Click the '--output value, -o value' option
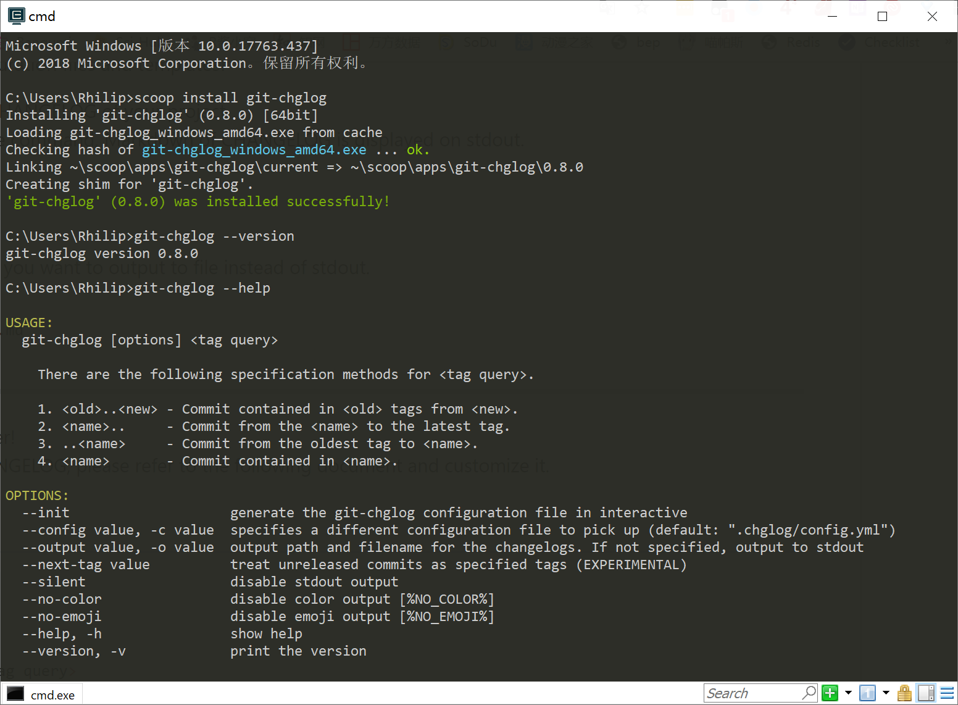 pos(118,547)
